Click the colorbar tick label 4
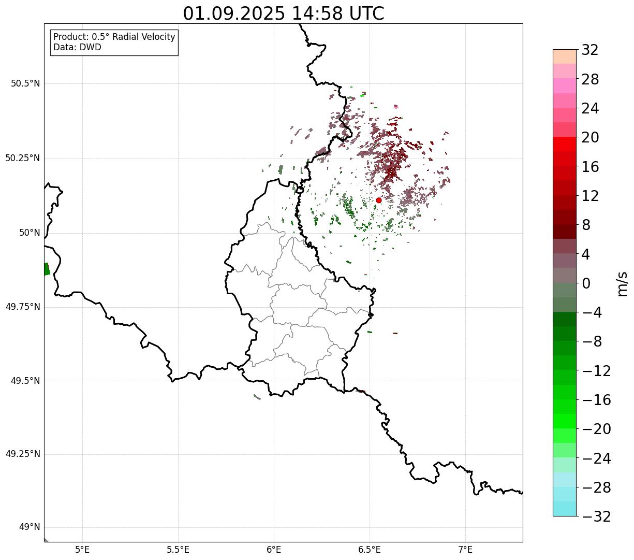Screen dimensions: 634x560 click(x=586, y=254)
